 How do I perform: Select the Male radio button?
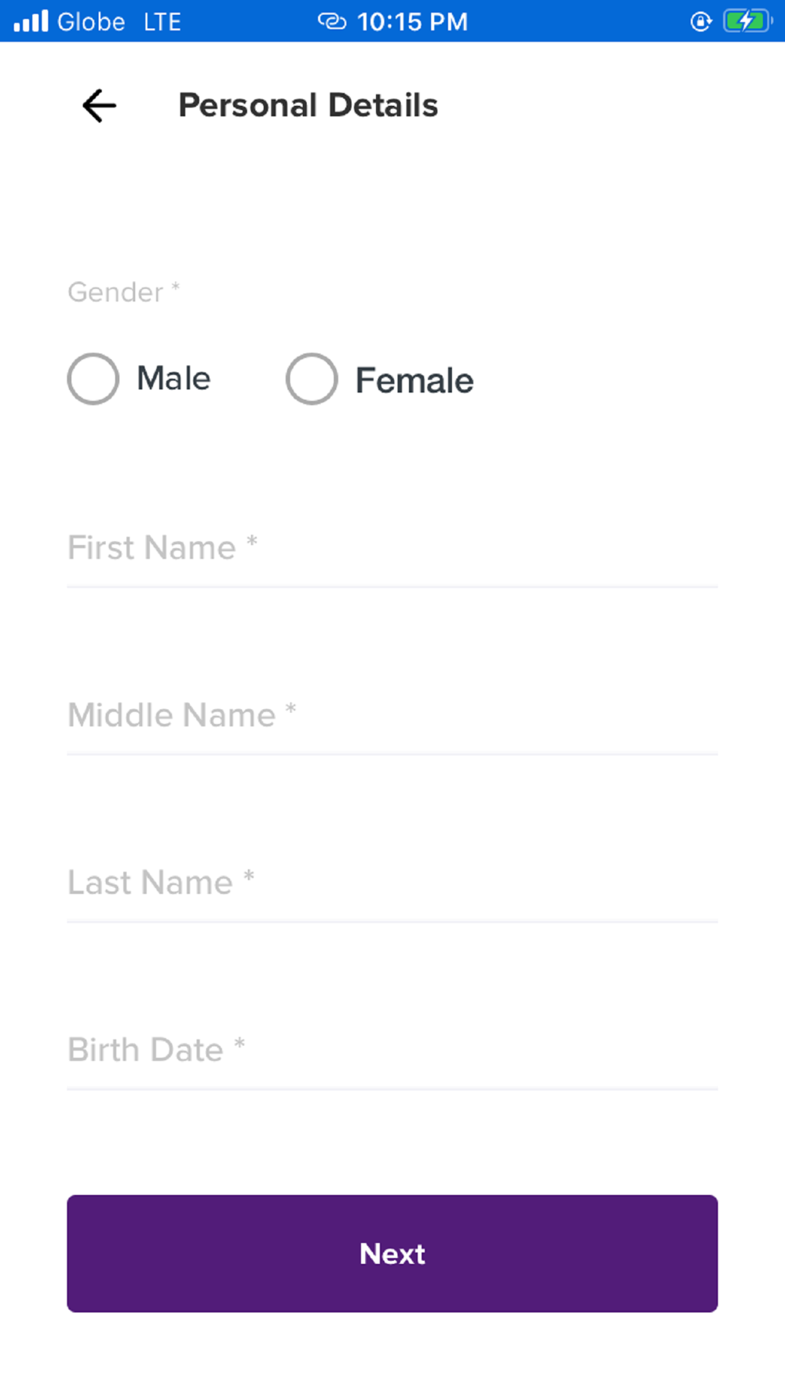93,378
